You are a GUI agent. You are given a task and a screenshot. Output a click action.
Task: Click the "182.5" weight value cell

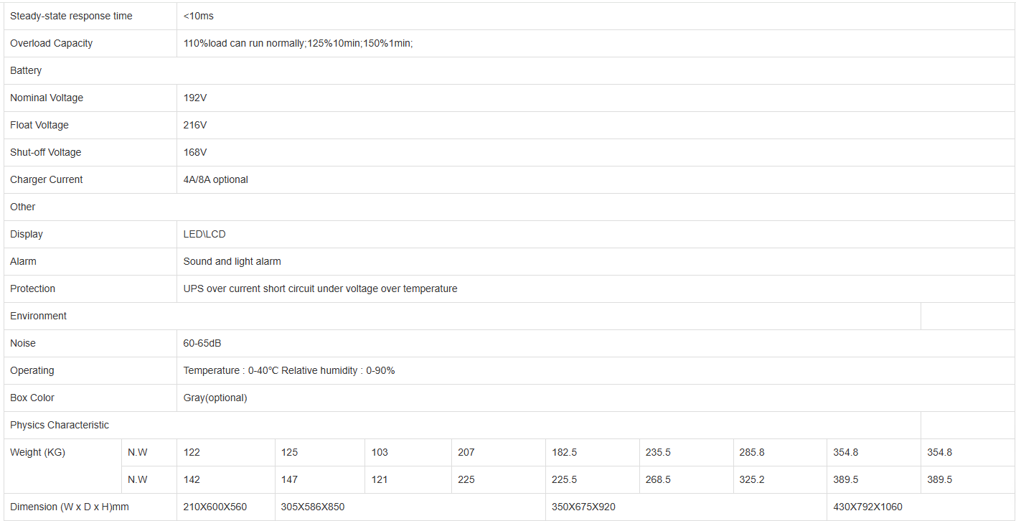pos(564,452)
